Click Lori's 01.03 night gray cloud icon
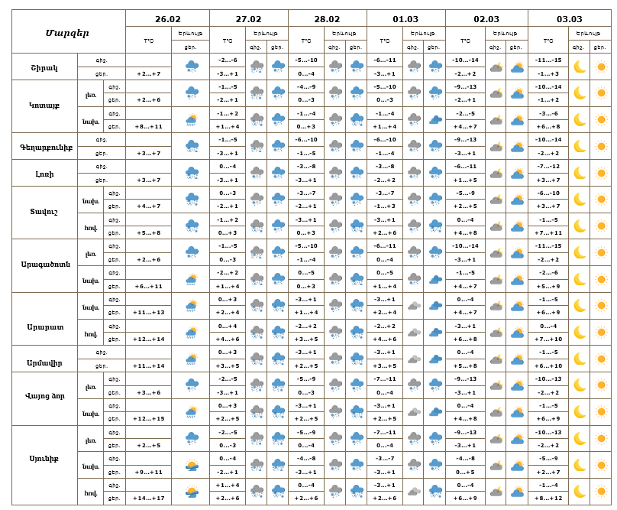617x510 pixels. (414, 173)
